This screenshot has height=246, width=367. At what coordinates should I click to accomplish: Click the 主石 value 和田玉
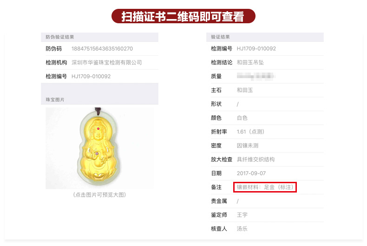point(245,90)
